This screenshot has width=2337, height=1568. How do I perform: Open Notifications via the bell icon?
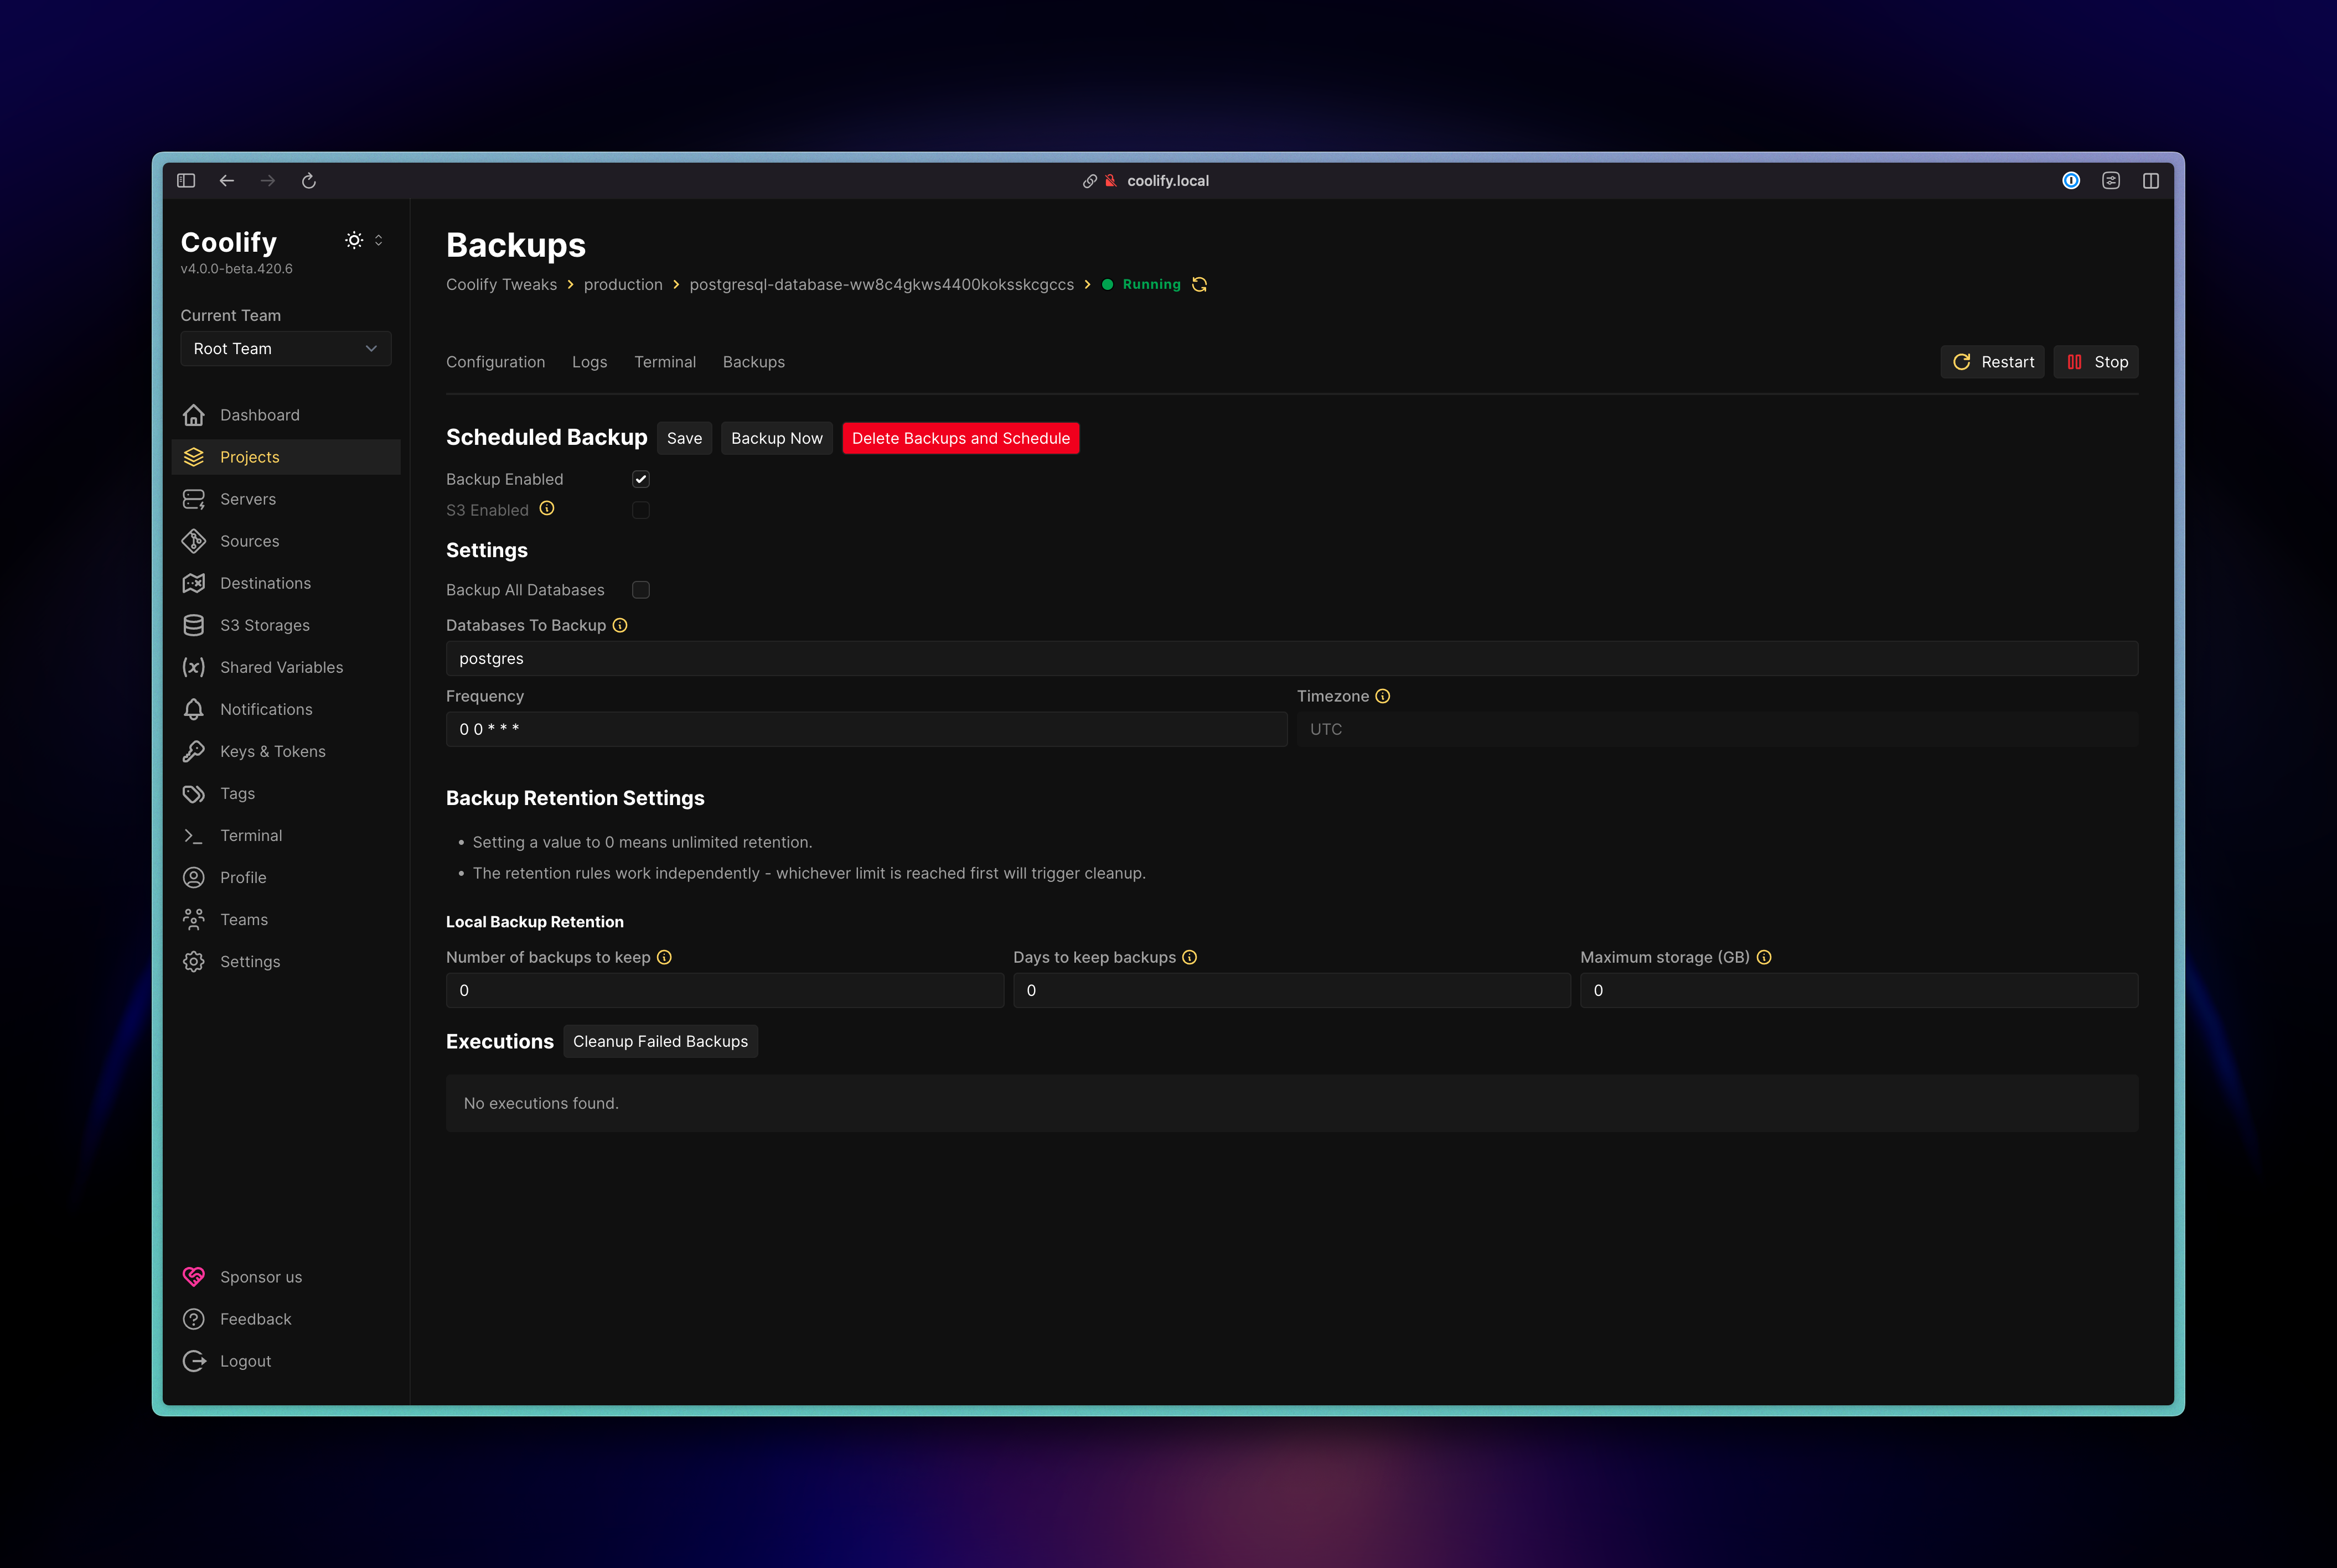click(194, 709)
